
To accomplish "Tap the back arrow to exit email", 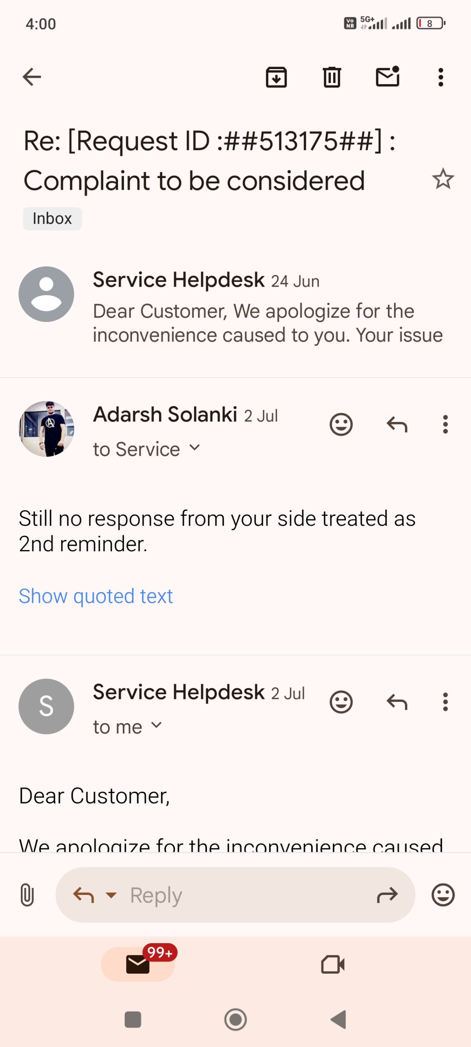I will [32, 77].
